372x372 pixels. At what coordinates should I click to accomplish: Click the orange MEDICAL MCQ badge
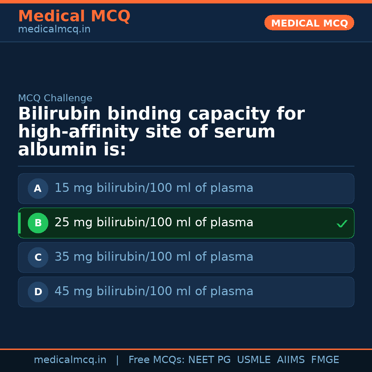309,23
